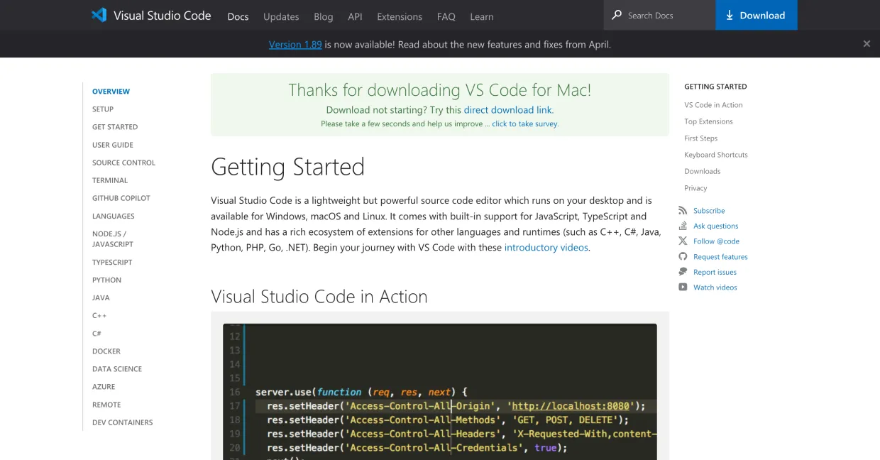
Task: Dismiss the version banner with the X
Action: tap(867, 44)
